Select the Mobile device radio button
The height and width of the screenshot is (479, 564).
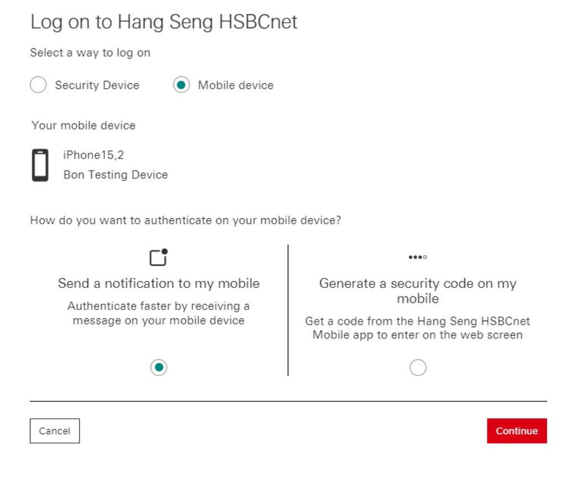point(182,85)
